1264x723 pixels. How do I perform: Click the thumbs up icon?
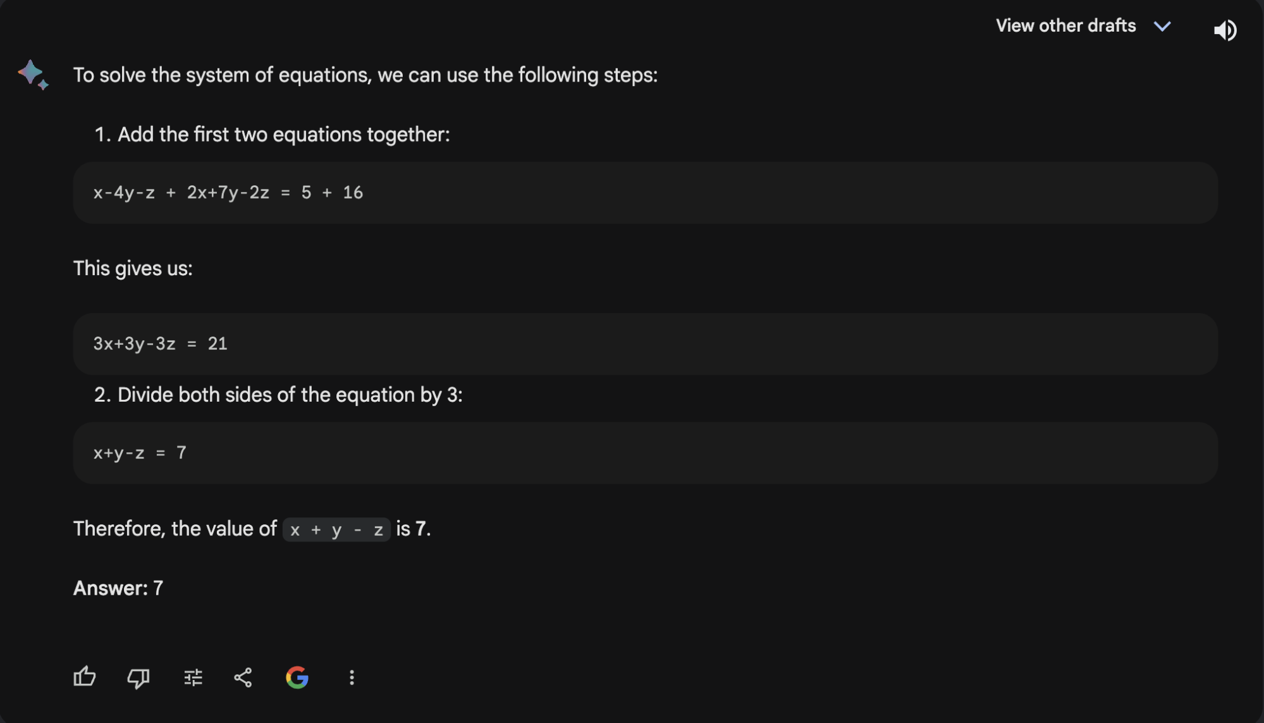coord(84,677)
